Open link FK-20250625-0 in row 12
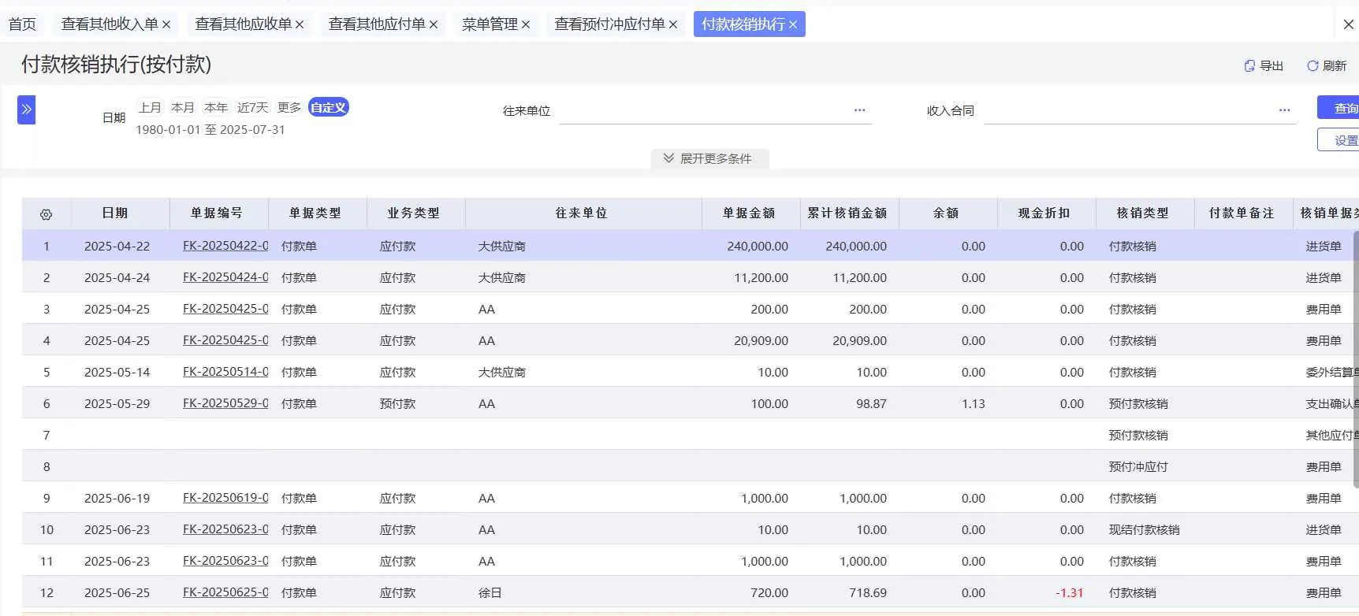 225,592
